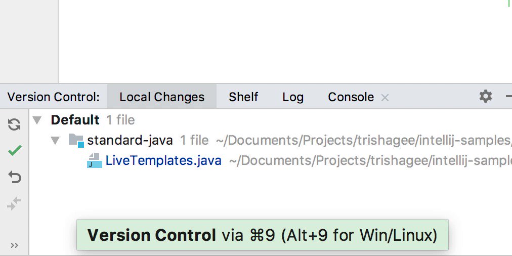
Task: Show more toolbar actions via double chevron
Action: (x=14, y=245)
